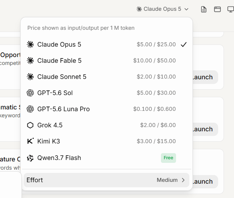The width and height of the screenshot is (234, 198).
Task: Expand the Effort Medium submenu
Action: (107, 180)
